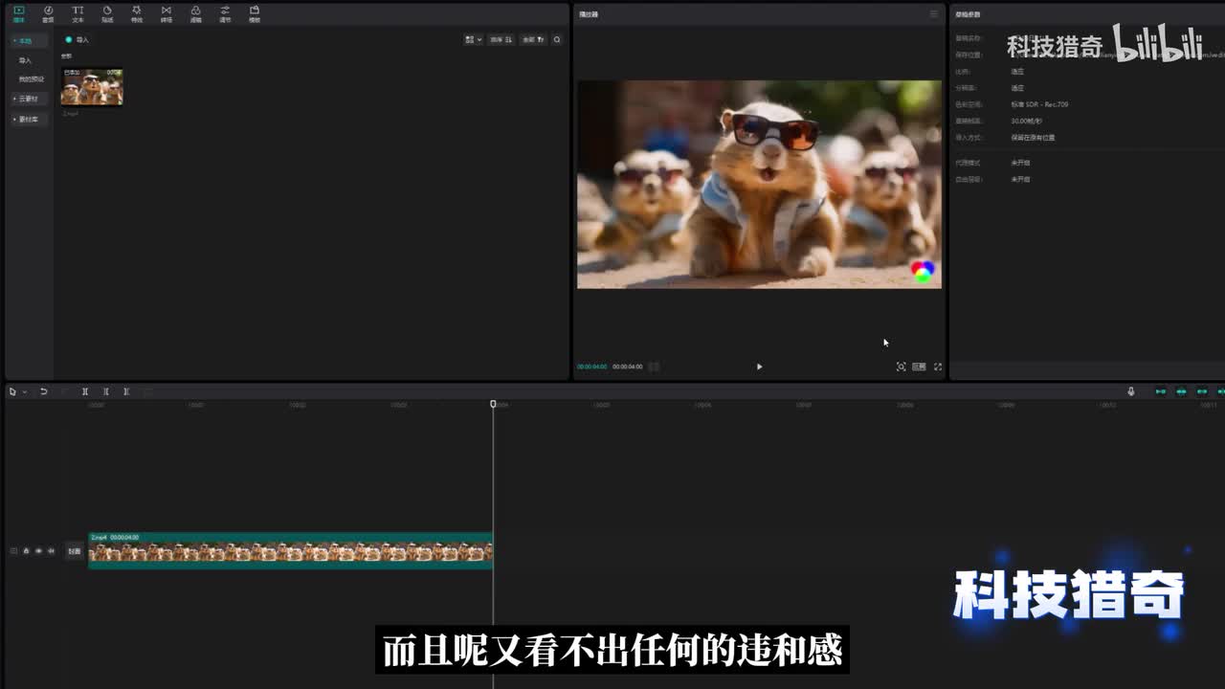This screenshot has height=689, width=1225.
Task: Click the search icon in media panel
Action: pos(557,40)
